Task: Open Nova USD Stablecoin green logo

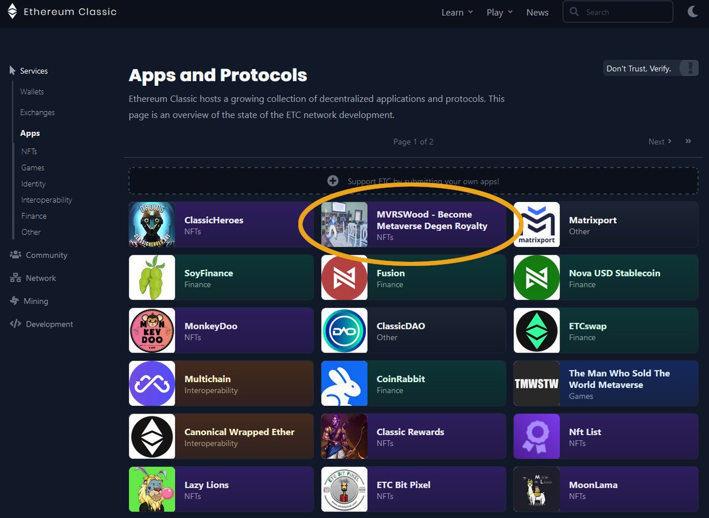Action: click(x=536, y=278)
